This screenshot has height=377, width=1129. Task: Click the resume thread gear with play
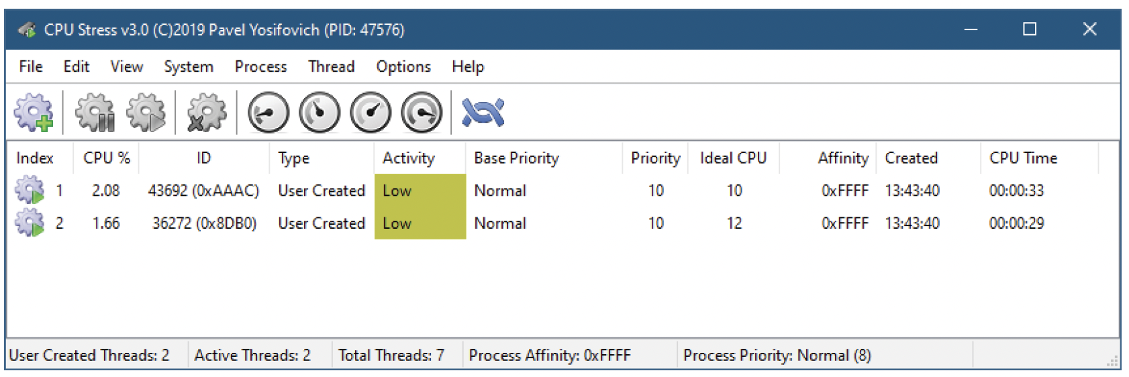click(x=146, y=112)
